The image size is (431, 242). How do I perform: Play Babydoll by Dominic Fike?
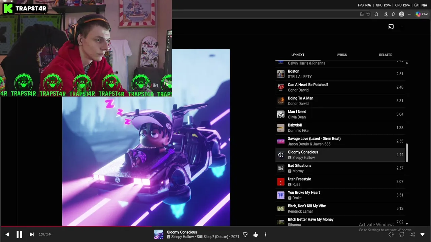click(340, 128)
